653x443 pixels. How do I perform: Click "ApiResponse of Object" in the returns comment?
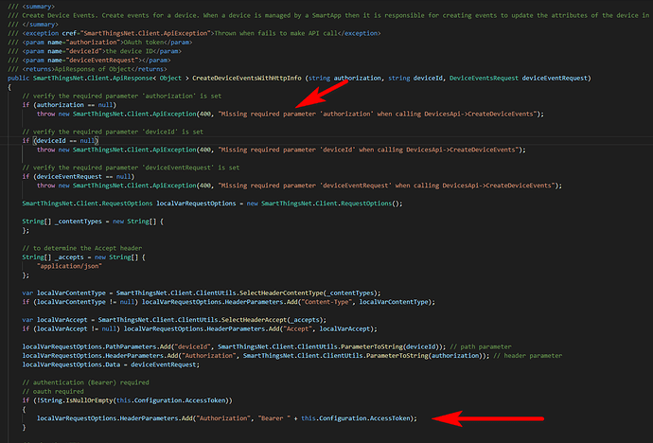coord(93,69)
